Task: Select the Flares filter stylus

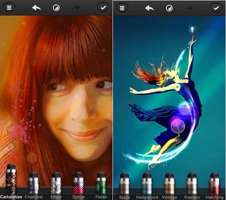Action: pyautogui.click(x=101, y=183)
